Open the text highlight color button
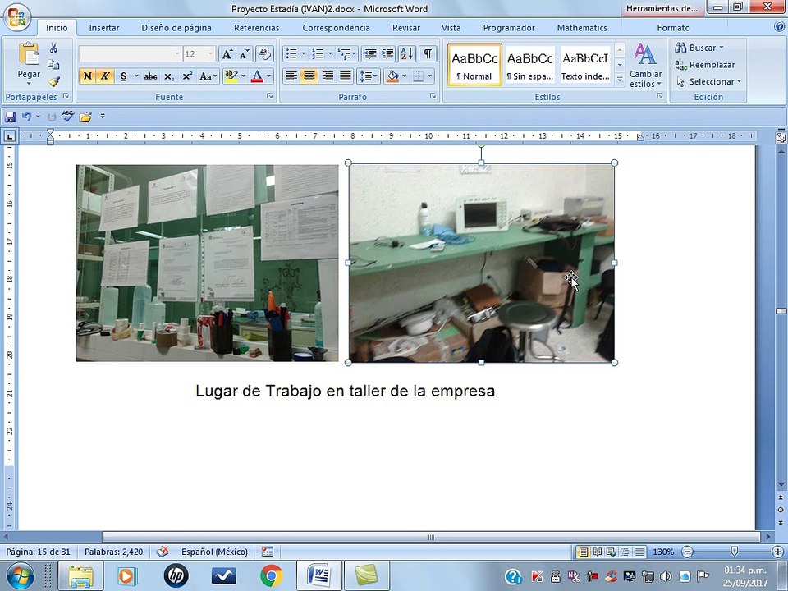Screen dimensions: 788x591 [x=231, y=76]
